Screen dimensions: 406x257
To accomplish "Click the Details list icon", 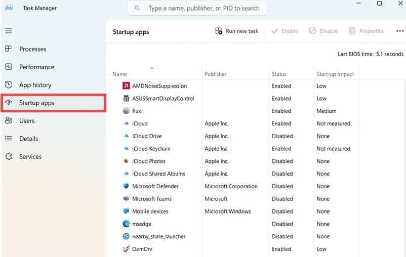I will coord(9,139).
